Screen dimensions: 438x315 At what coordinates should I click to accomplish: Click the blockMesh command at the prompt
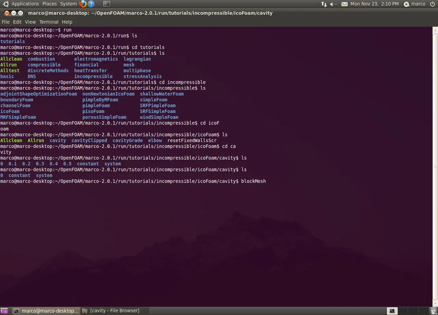pos(254,181)
